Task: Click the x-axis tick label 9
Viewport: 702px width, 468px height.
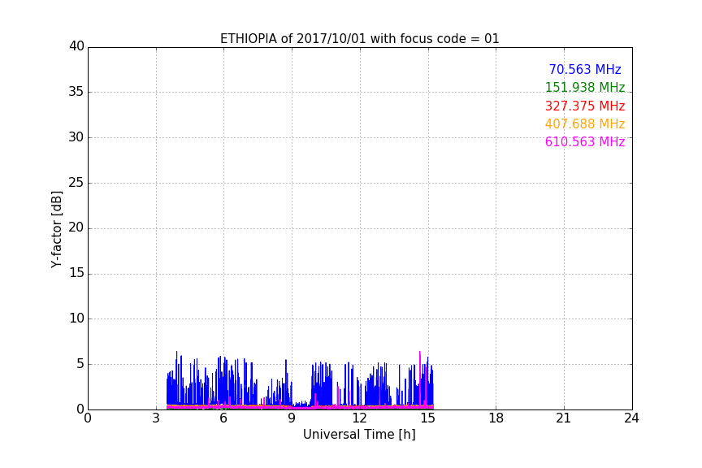Action: 292,418
